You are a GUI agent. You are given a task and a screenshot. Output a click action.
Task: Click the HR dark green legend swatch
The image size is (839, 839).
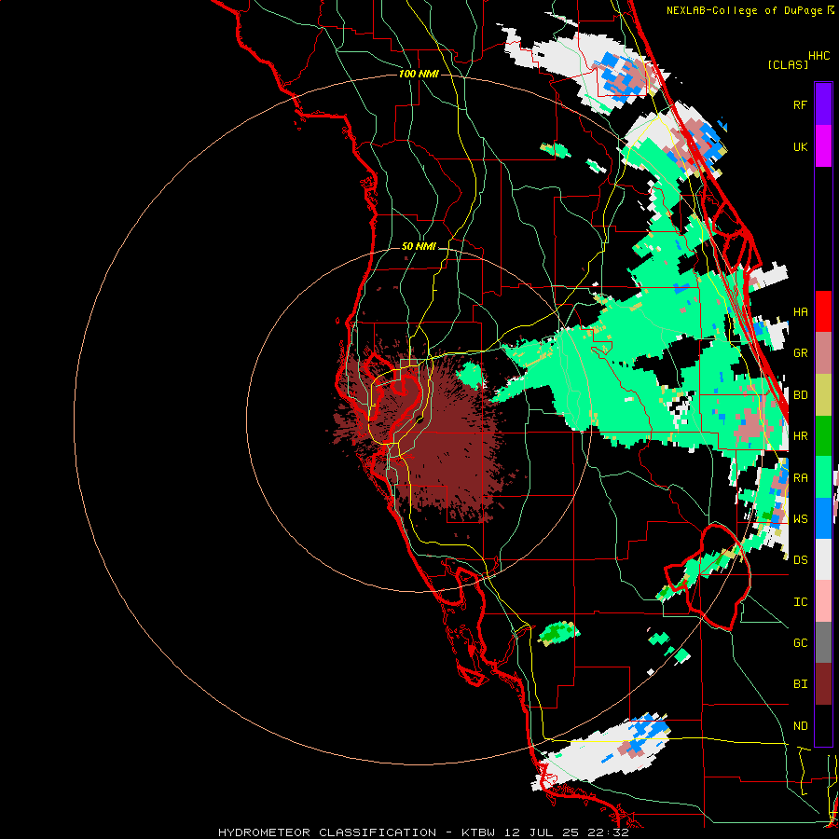[823, 436]
